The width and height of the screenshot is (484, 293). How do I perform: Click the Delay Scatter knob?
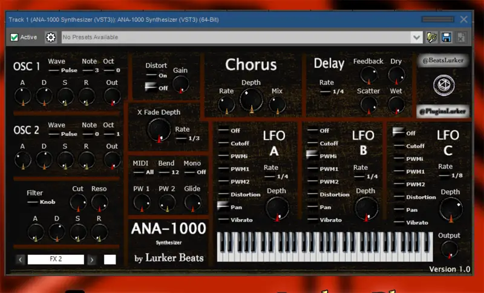click(x=368, y=105)
